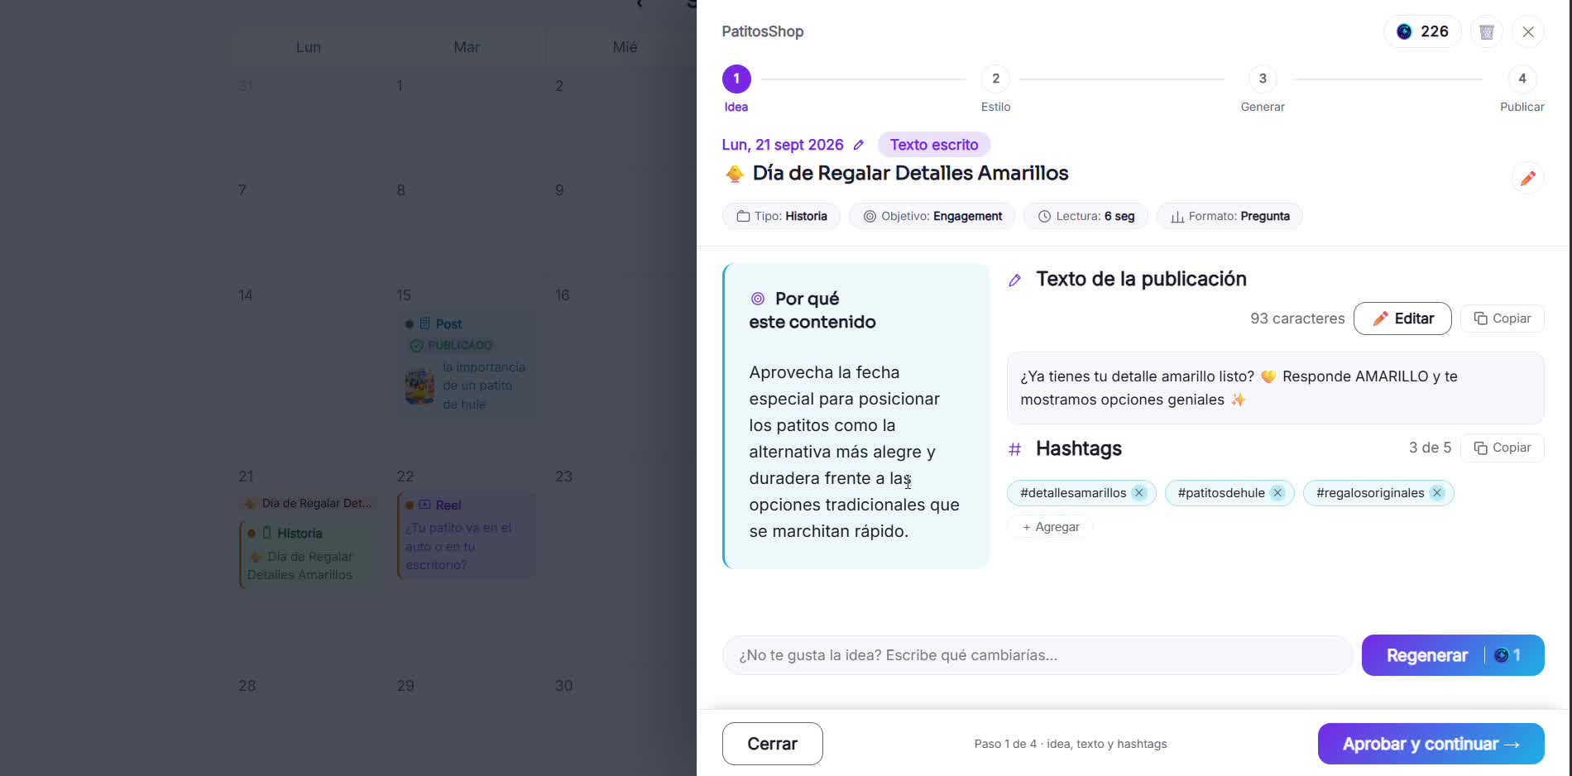Click the publication text box content
The width and height of the screenshot is (1572, 776).
click(x=1275, y=388)
